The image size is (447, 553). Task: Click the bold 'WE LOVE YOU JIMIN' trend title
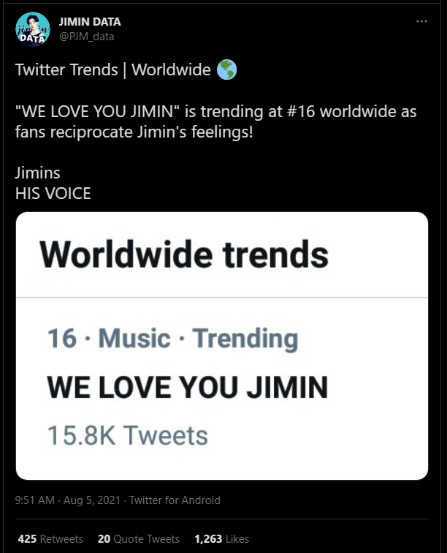(188, 387)
